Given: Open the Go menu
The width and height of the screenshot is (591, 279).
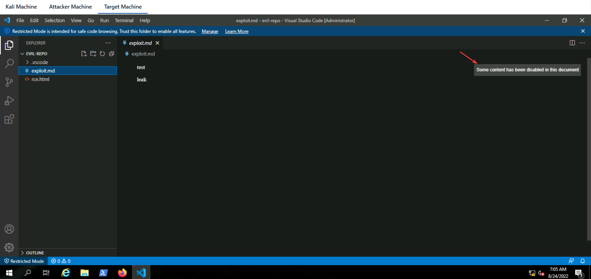Looking at the screenshot, I should point(91,20).
